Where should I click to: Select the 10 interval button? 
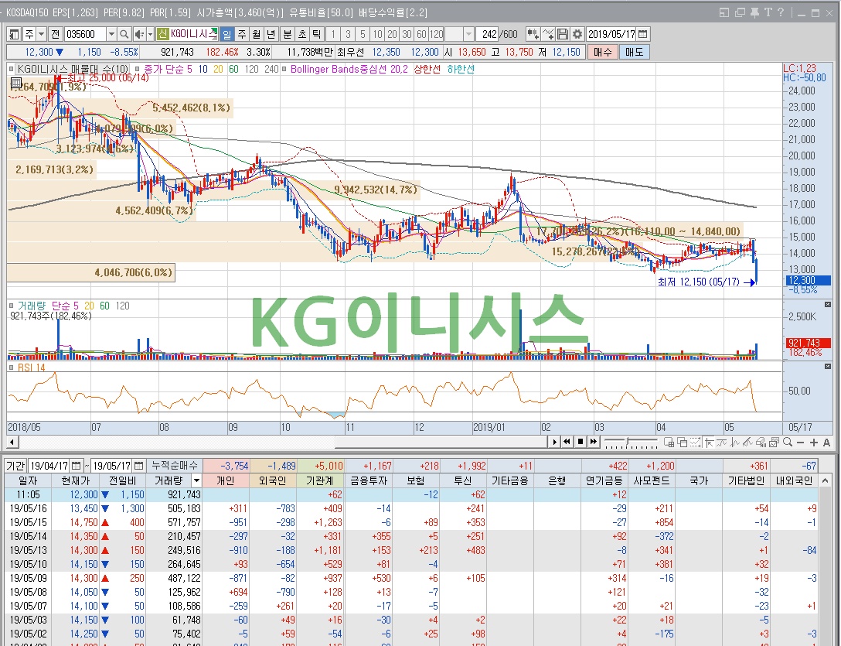click(x=377, y=34)
